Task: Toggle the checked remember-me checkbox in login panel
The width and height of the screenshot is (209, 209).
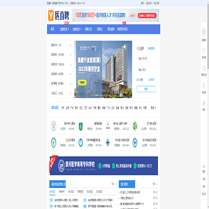Action: click(x=138, y=80)
